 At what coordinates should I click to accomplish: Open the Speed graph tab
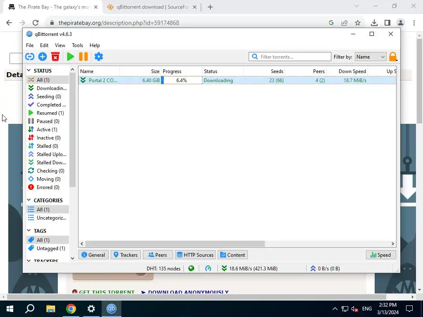(381, 255)
